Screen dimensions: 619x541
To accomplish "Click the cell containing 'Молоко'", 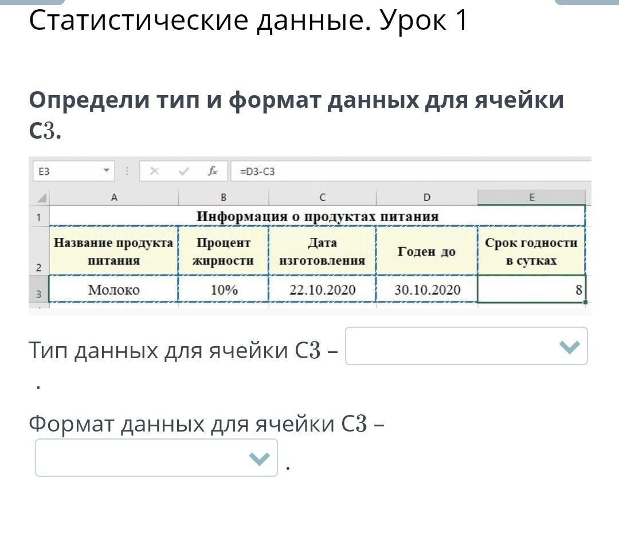I will pyautogui.click(x=113, y=289).
